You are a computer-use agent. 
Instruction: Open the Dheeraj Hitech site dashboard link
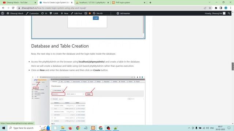[15, 13]
